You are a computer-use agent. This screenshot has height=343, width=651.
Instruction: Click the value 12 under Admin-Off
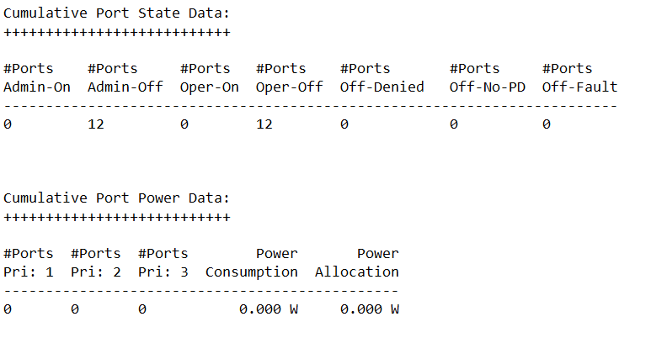(x=96, y=124)
